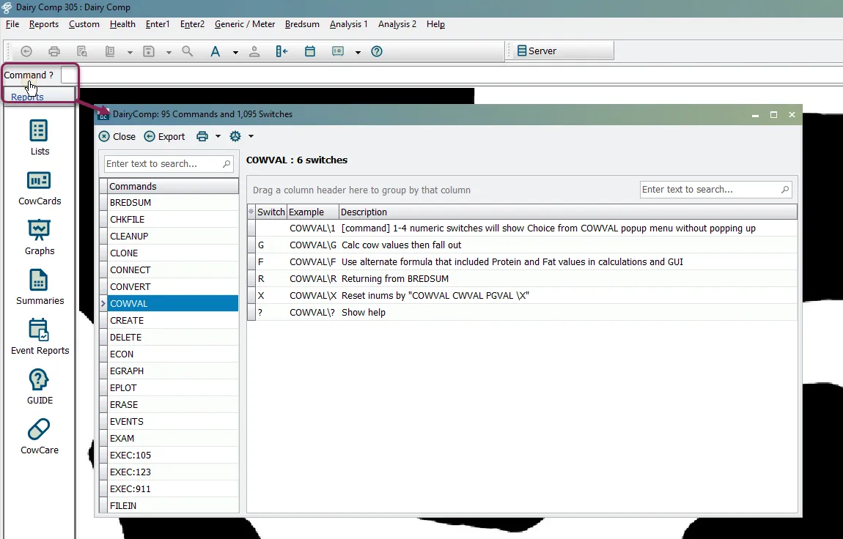The width and height of the screenshot is (843, 539).
Task: Open the help question mark icon
Action: point(377,51)
